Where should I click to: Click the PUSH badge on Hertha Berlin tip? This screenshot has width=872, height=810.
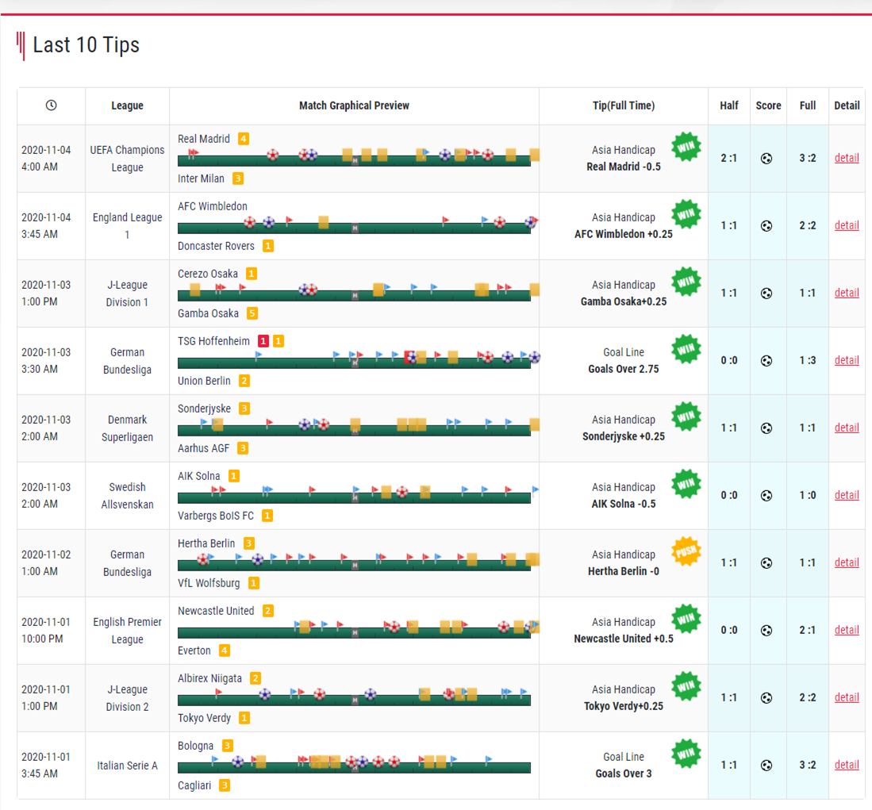(x=686, y=551)
